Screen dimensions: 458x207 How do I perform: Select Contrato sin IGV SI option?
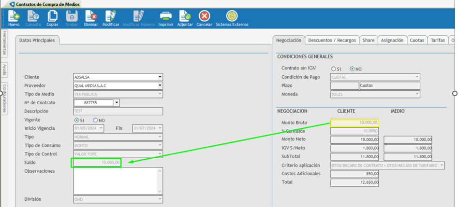click(334, 69)
